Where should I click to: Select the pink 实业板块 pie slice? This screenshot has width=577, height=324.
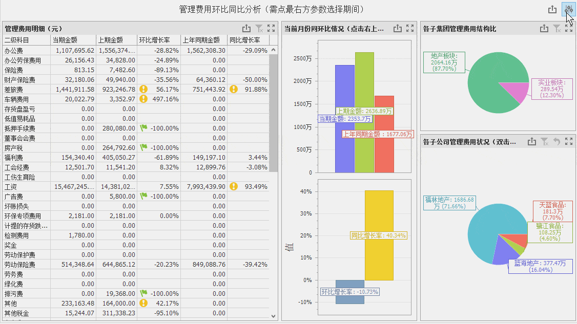[x=517, y=92]
